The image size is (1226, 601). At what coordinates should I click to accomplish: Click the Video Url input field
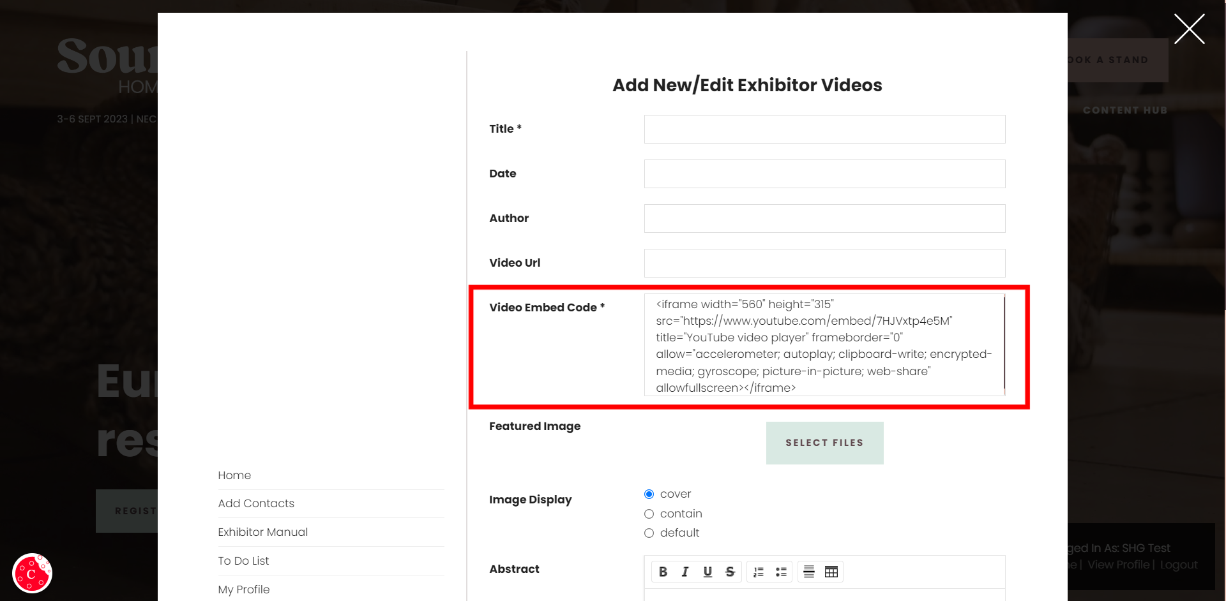(x=824, y=263)
